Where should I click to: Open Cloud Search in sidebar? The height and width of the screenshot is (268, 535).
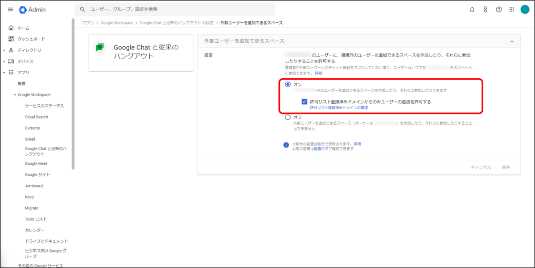pyautogui.click(x=37, y=117)
